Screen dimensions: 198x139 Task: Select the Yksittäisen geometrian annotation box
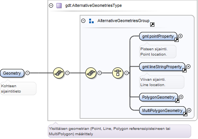(119, 131)
